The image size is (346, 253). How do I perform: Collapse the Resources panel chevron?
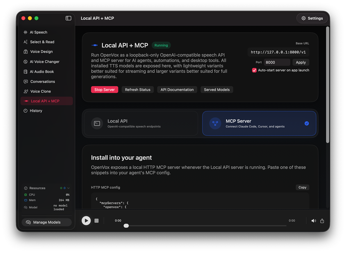68,188
